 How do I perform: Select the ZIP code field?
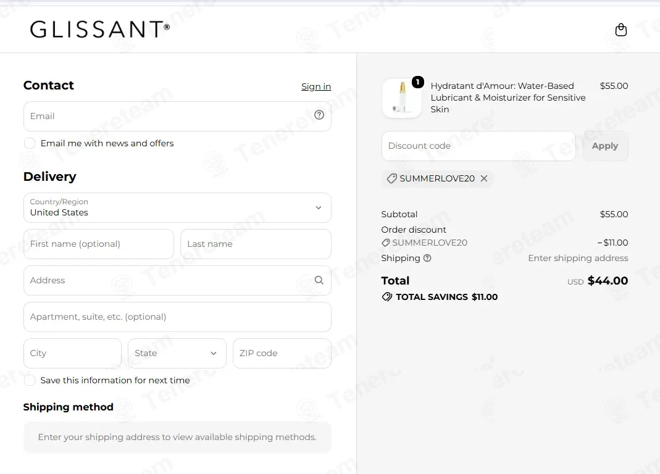point(282,353)
